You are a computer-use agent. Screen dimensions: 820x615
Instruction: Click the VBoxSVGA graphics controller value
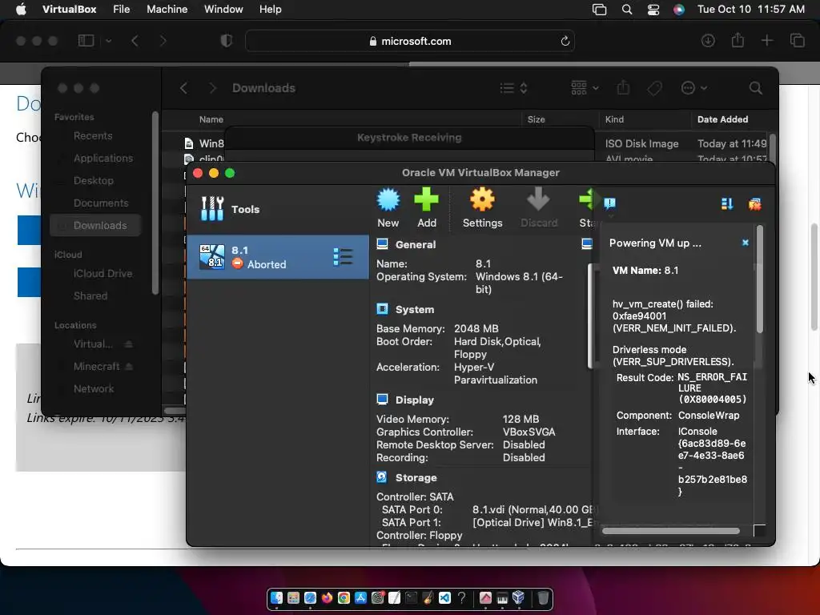point(529,432)
